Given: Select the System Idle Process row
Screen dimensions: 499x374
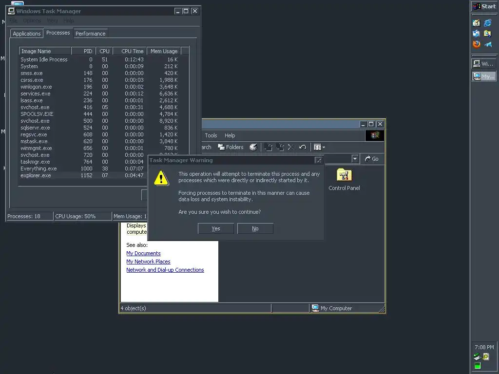Looking at the screenshot, I should (x=99, y=59).
